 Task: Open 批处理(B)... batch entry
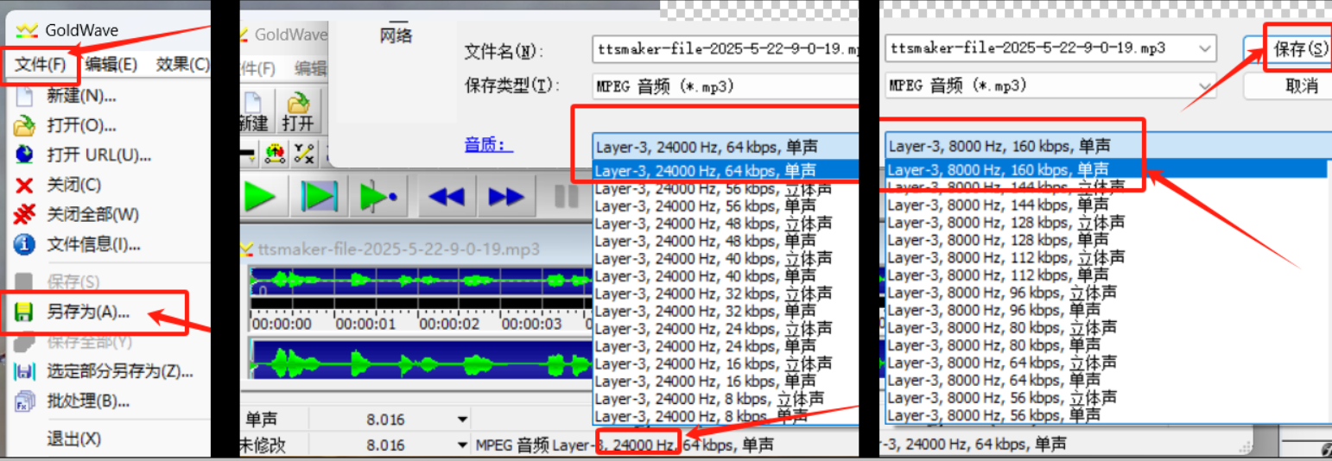coord(88,401)
